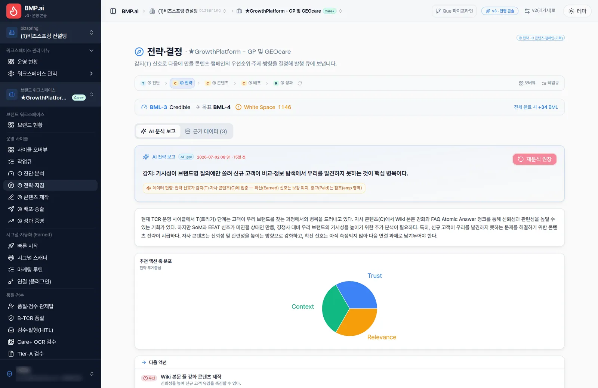This screenshot has width=598, height=388.
Task: Click the green Context pie slice
Action: [x=333, y=308]
